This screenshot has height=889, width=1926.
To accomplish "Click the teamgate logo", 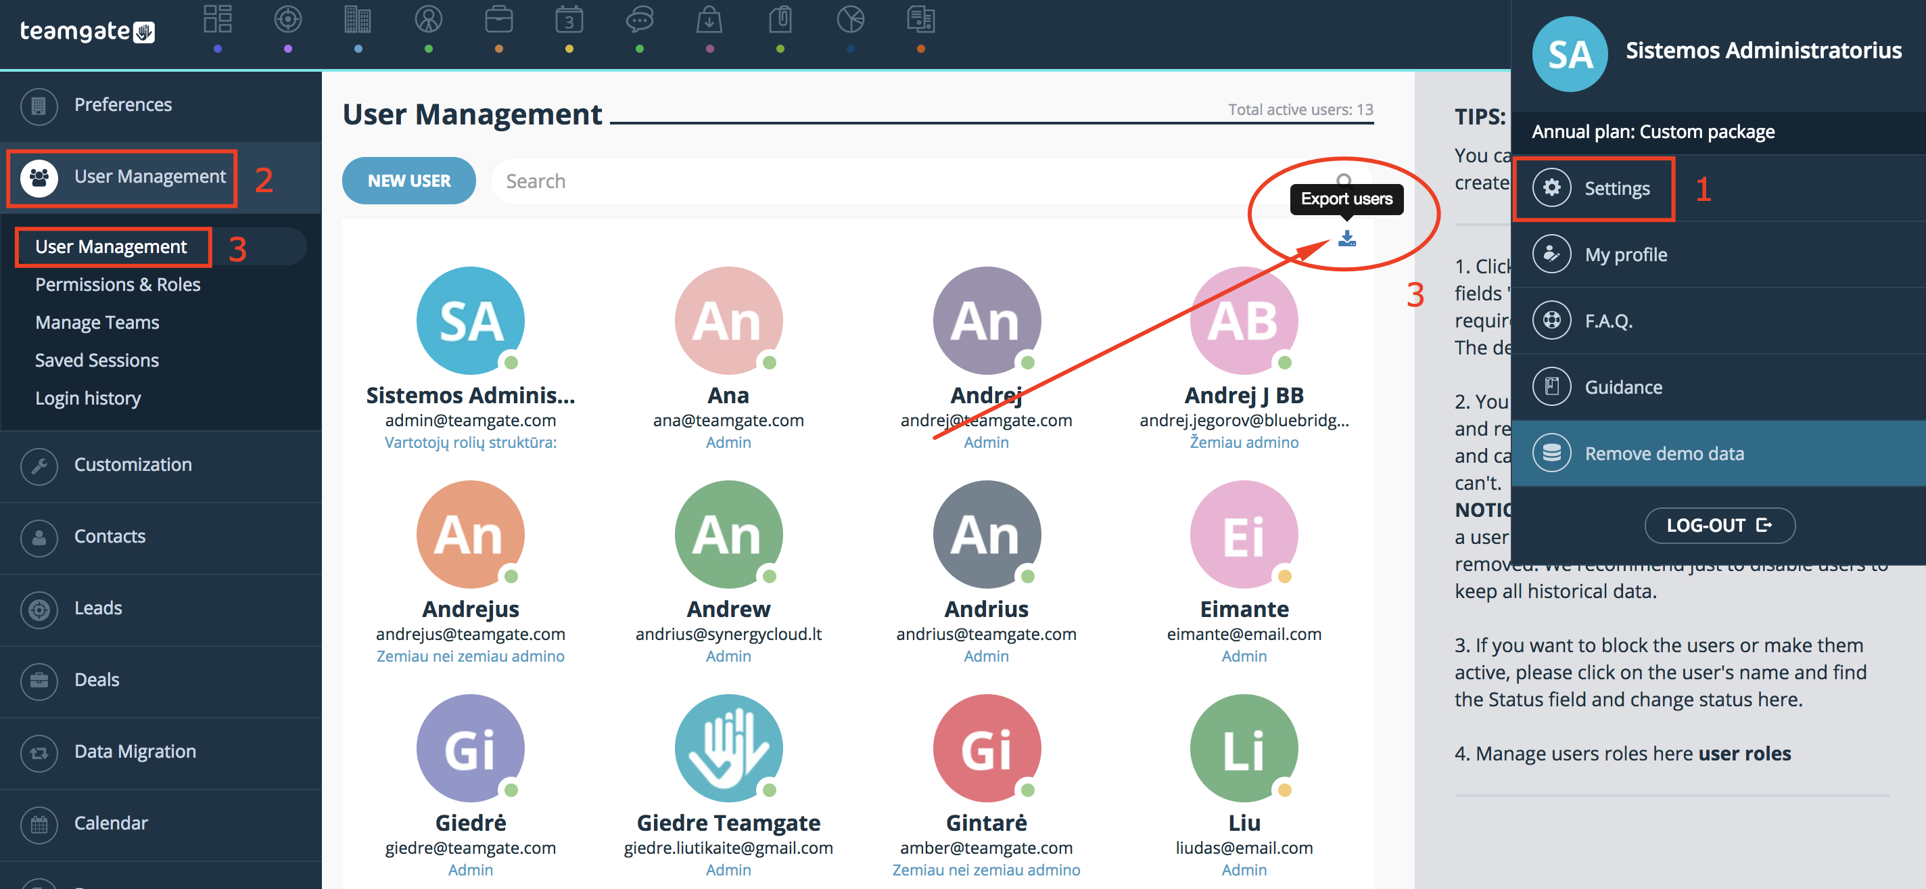I will pos(87,31).
